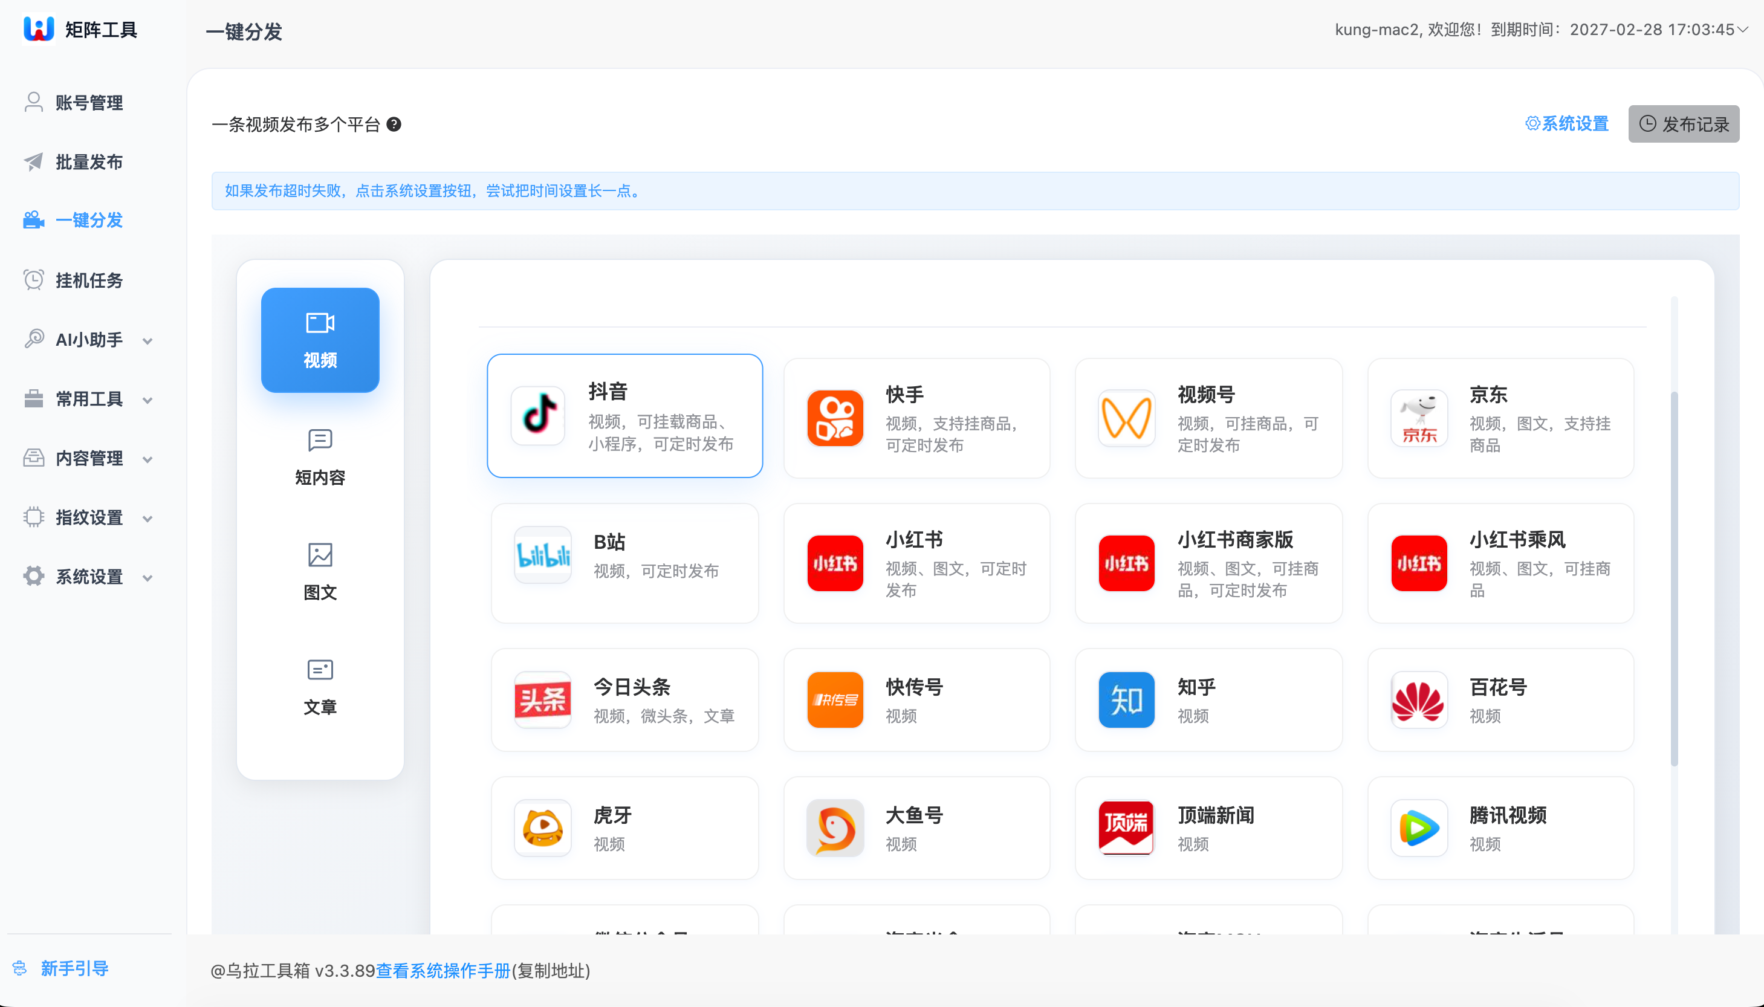Click the 一键分发 camera icon

33,220
